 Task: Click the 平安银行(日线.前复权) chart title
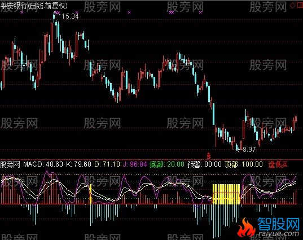(x=34, y=6)
